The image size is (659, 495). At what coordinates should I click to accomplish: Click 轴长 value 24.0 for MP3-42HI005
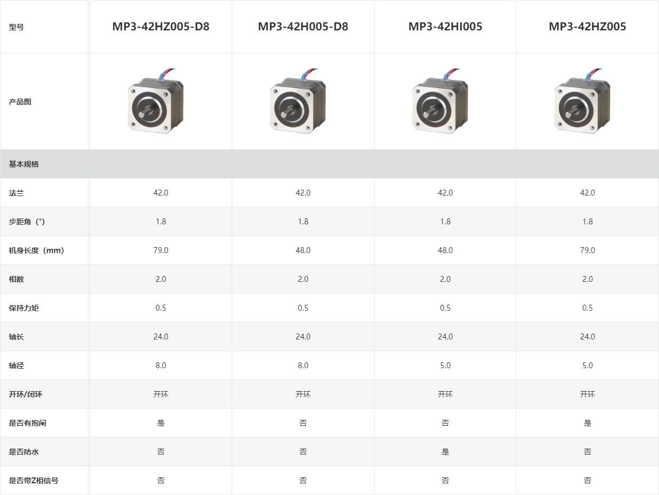[x=445, y=337]
